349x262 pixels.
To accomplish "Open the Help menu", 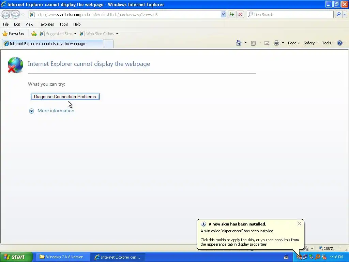I will [x=77, y=24].
